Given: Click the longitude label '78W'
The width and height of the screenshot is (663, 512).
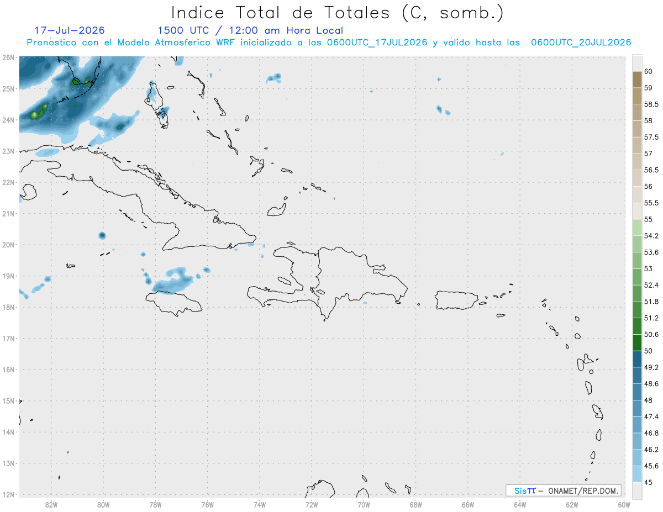Looking at the screenshot, I should tap(155, 504).
